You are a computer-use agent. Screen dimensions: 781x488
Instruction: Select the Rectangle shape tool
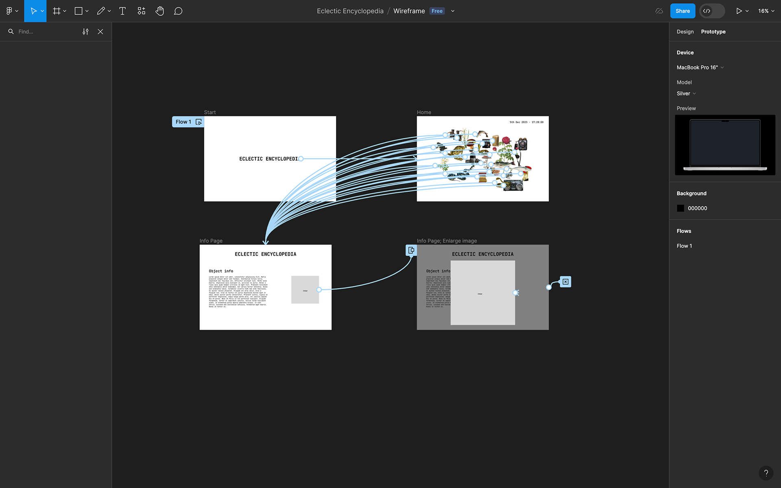point(79,11)
